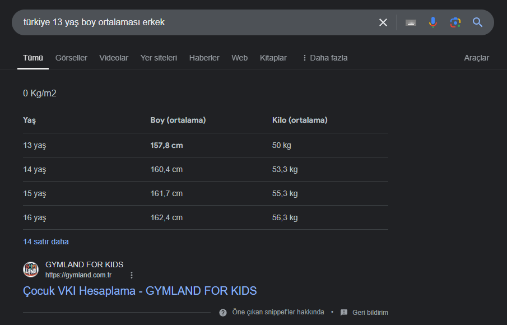Expand the Daha fazla menu

tap(324, 58)
